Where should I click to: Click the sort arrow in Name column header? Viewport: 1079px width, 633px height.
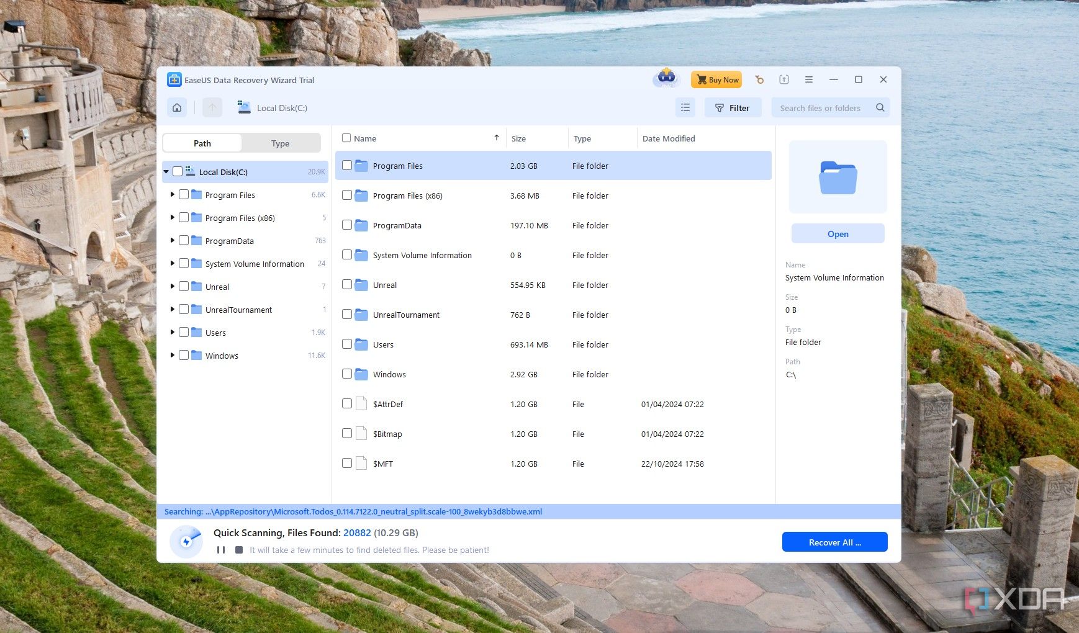coord(497,138)
